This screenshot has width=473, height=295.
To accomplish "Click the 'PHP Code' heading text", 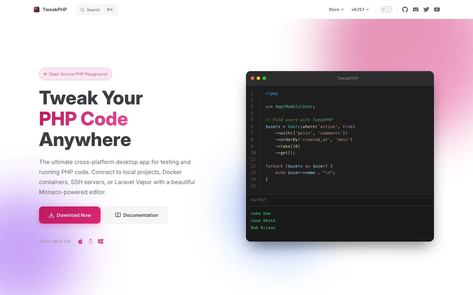I will (x=83, y=119).
